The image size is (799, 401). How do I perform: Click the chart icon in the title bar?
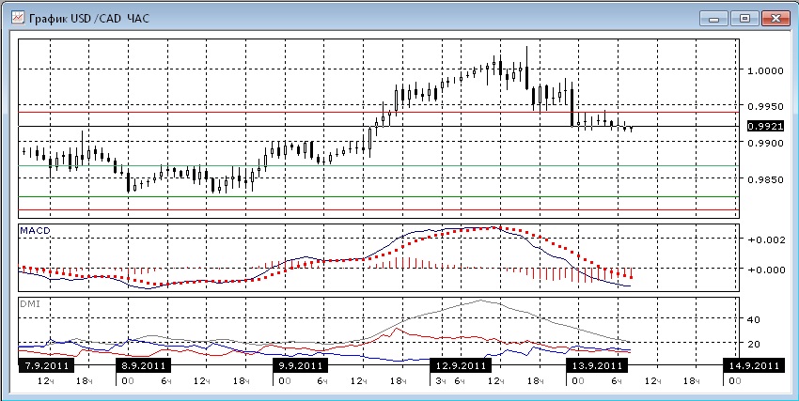[18, 19]
